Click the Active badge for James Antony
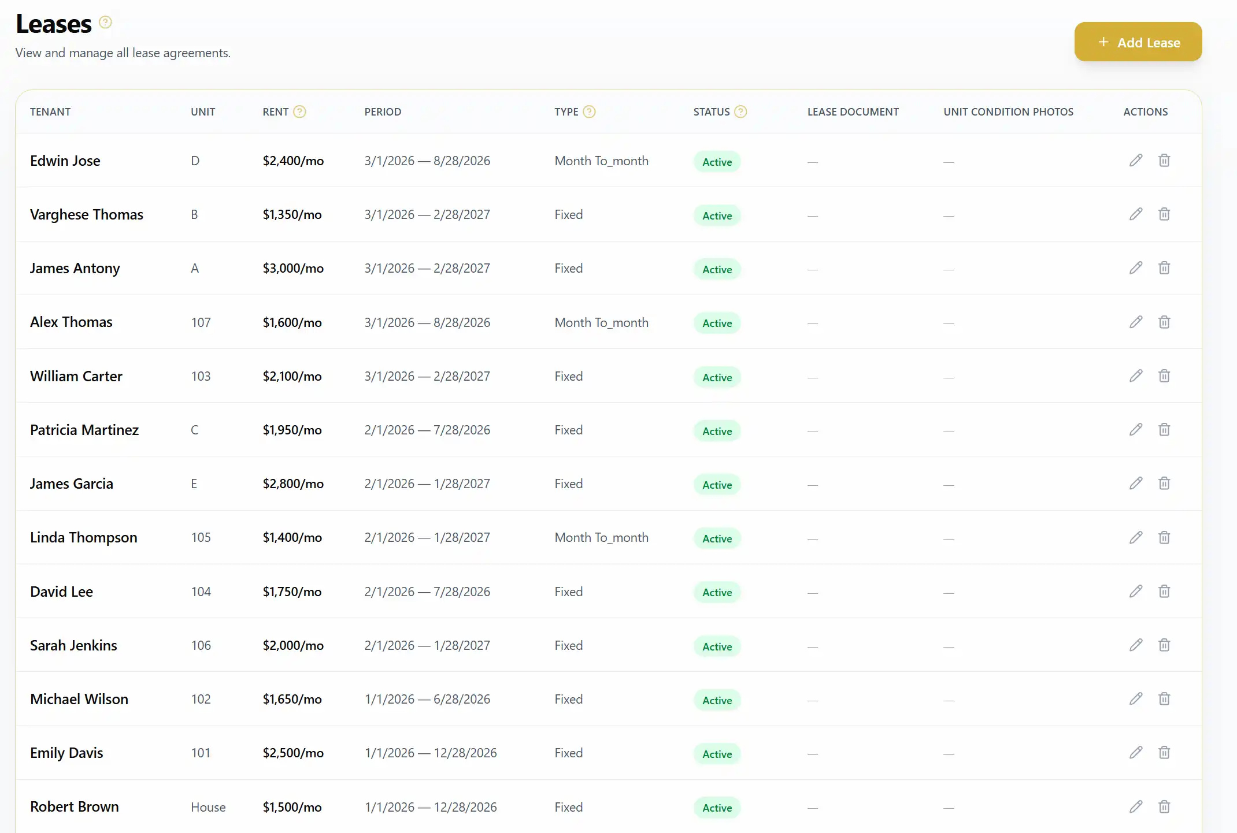The height and width of the screenshot is (833, 1237). coord(716,269)
